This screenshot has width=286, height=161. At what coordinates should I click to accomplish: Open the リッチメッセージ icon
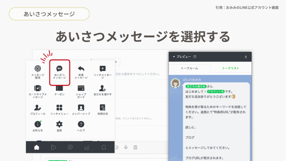coord(103,72)
